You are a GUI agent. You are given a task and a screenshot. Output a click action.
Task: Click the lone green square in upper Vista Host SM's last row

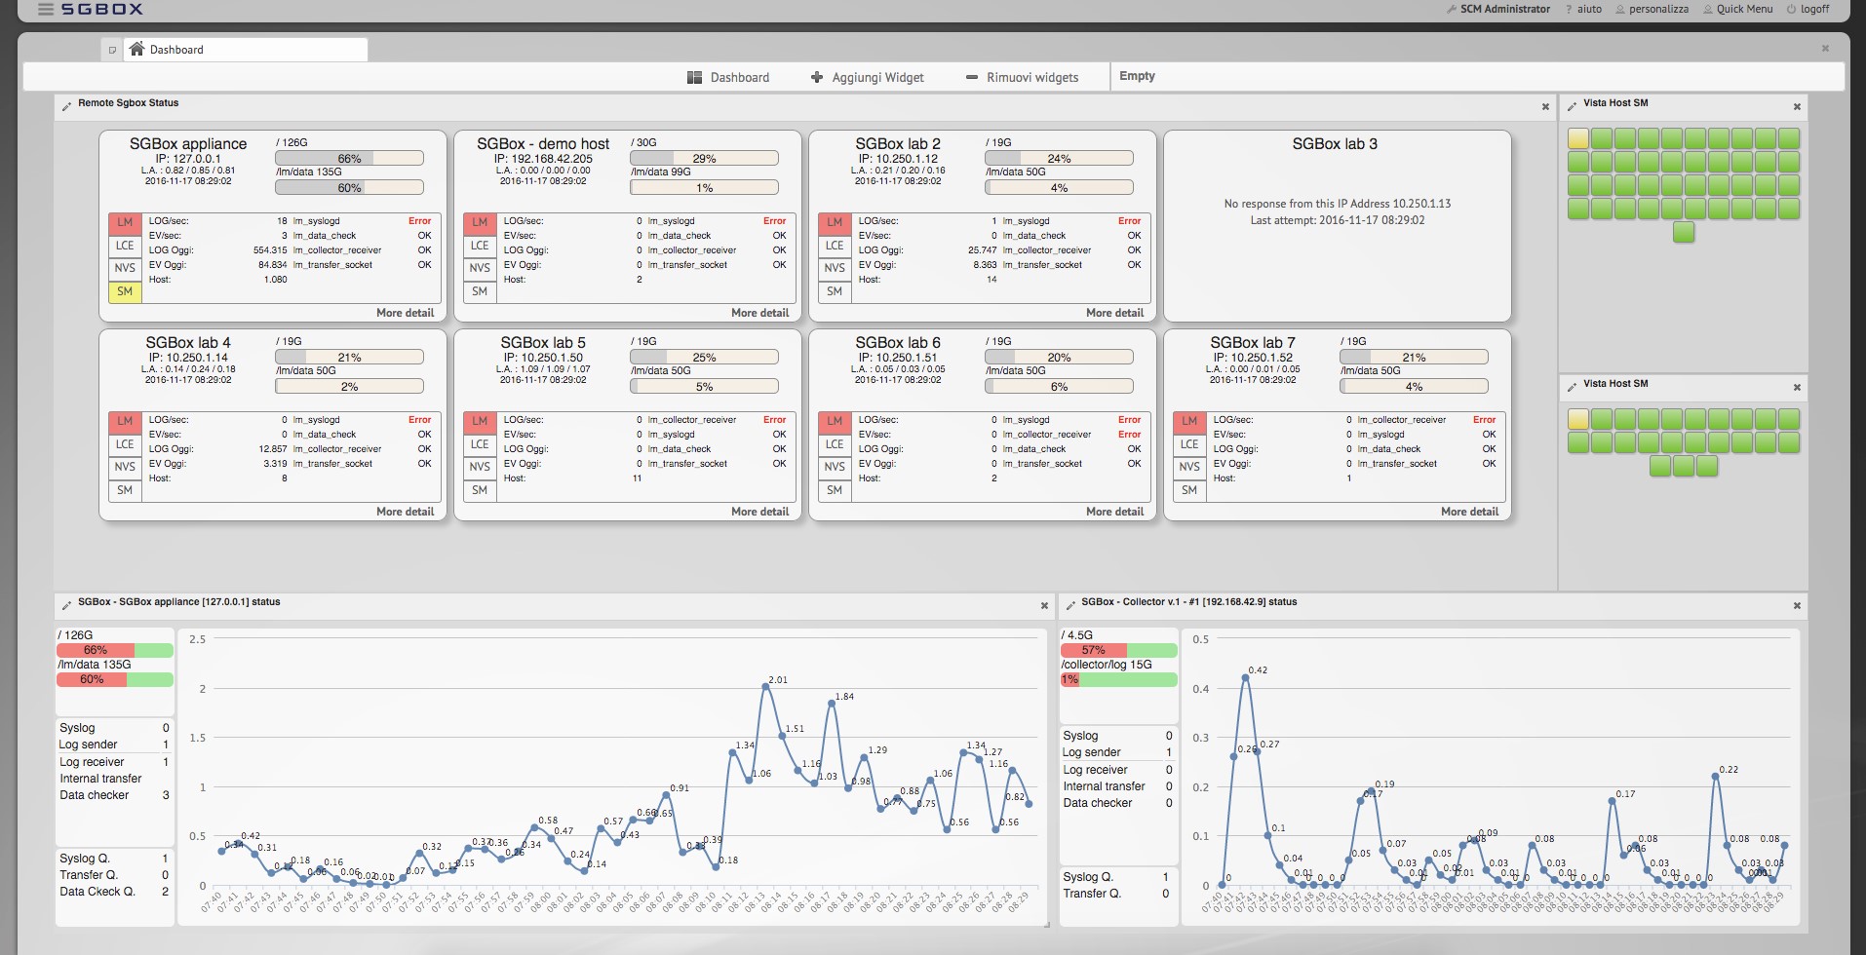point(1684,232)
